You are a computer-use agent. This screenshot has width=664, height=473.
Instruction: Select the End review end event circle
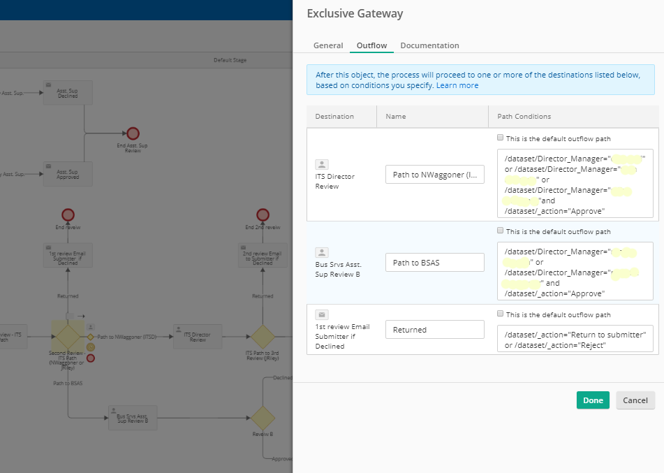tap(68, 214)
